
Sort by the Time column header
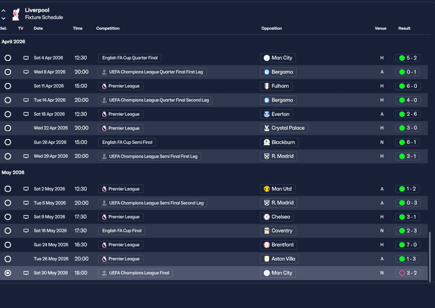78,28
